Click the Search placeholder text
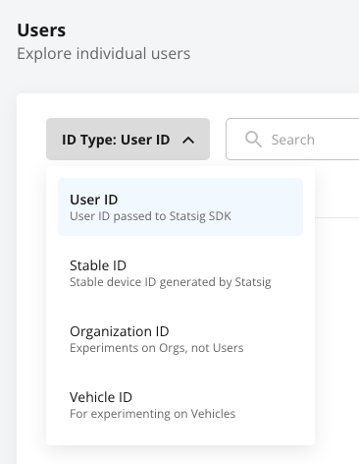Viewport: 359px width, 464px height. tap(293, 140)
